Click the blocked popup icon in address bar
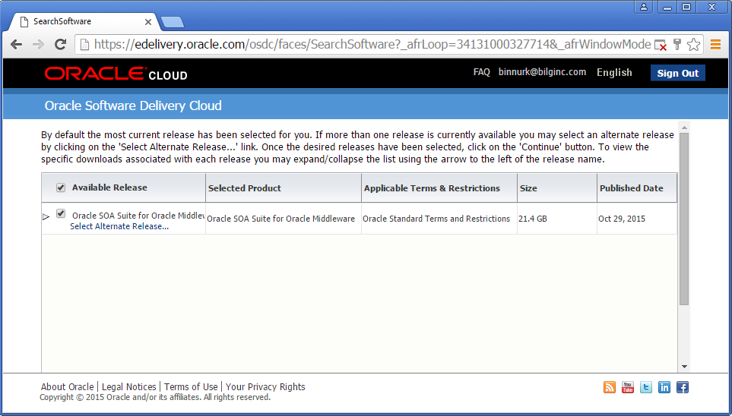 [660, 45]
